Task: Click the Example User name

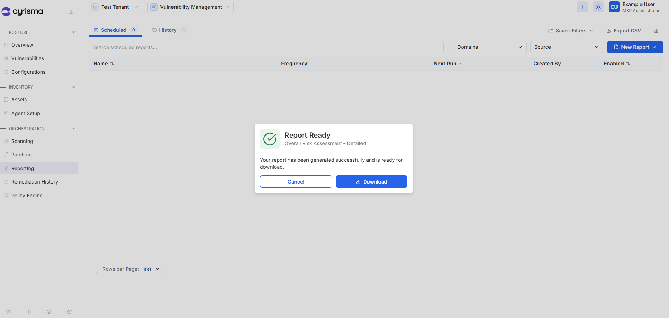Action: [638, 4]
